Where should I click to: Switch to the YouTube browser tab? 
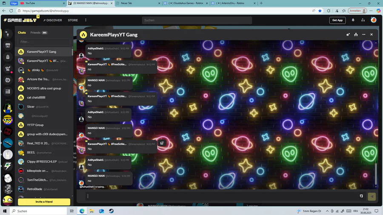tap(43, 3)
